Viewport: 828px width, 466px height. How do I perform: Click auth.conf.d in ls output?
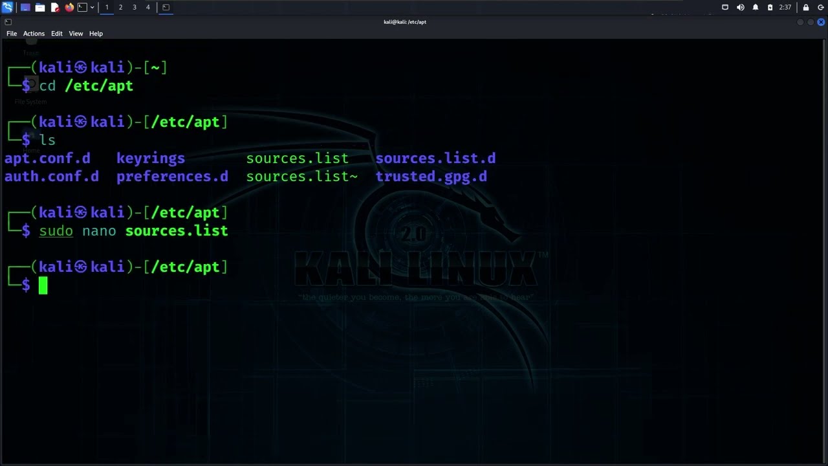coord(52,177)
